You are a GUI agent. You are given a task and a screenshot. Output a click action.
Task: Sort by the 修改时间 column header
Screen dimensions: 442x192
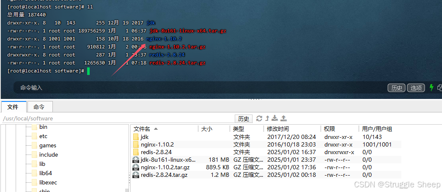293,129
